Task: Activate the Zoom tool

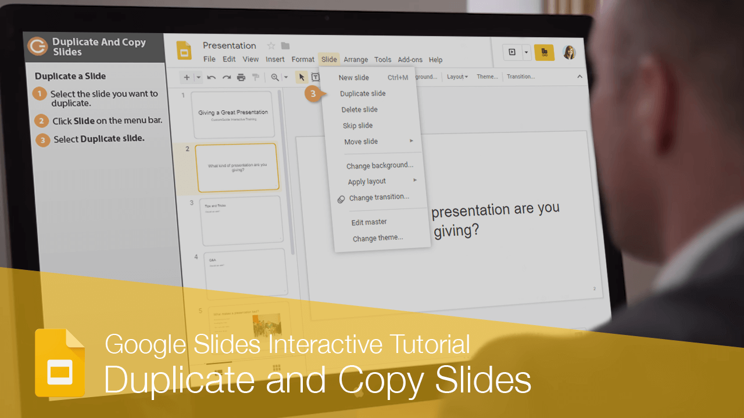Action: (274, 77)
